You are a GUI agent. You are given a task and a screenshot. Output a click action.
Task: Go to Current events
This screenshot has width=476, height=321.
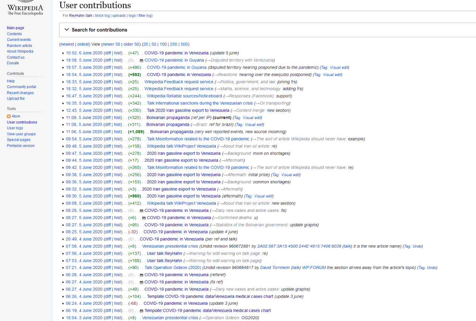[19, 40]
